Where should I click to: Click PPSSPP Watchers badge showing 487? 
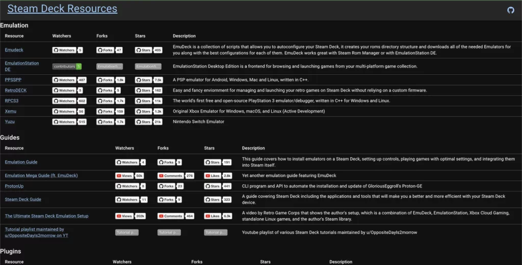coord(69,80)
